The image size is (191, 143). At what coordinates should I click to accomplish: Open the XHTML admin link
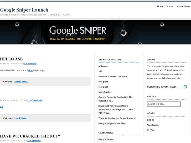151,130
